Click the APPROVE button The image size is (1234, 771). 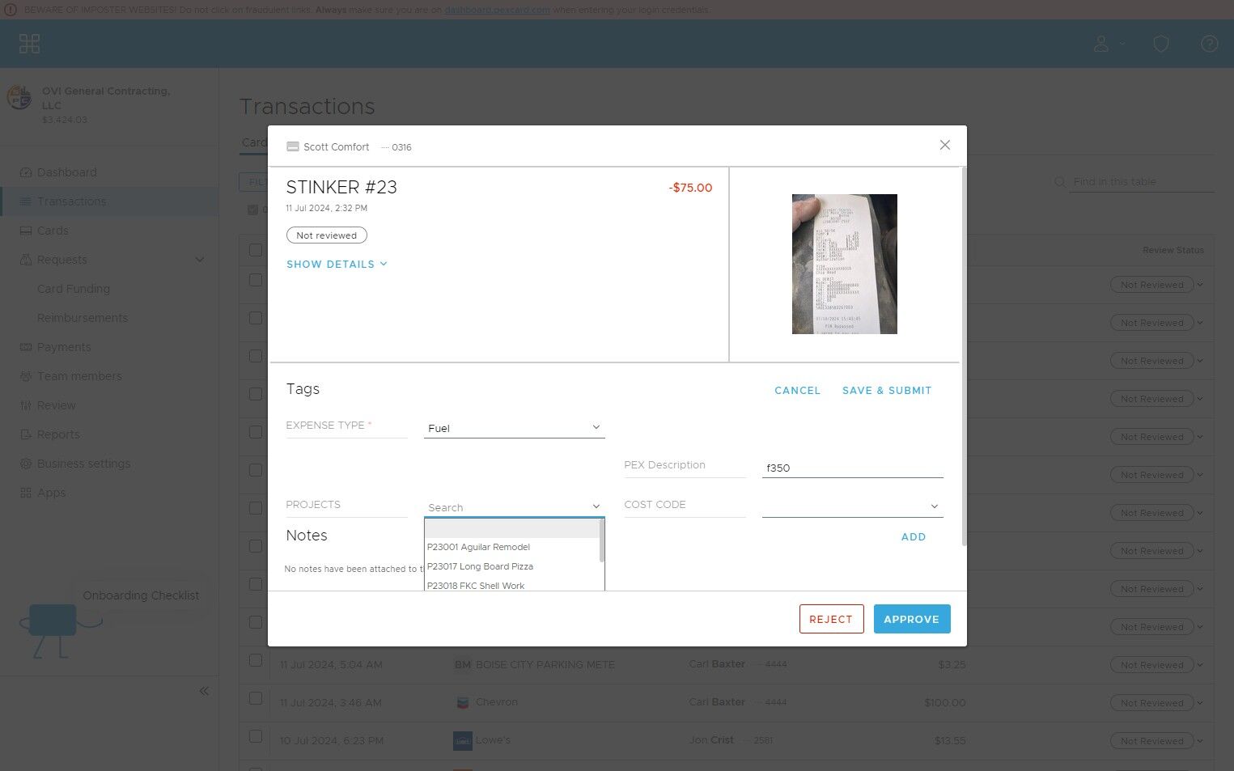click(x=912, y=619)
